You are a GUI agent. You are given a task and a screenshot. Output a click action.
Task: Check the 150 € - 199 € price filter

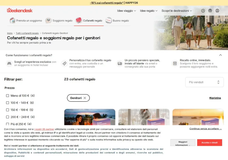8,110
